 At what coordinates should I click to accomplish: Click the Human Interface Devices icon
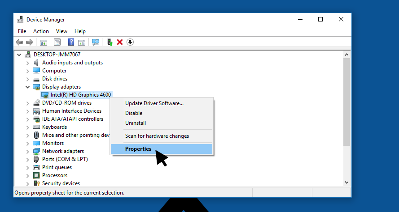click(x=36, y=111)
